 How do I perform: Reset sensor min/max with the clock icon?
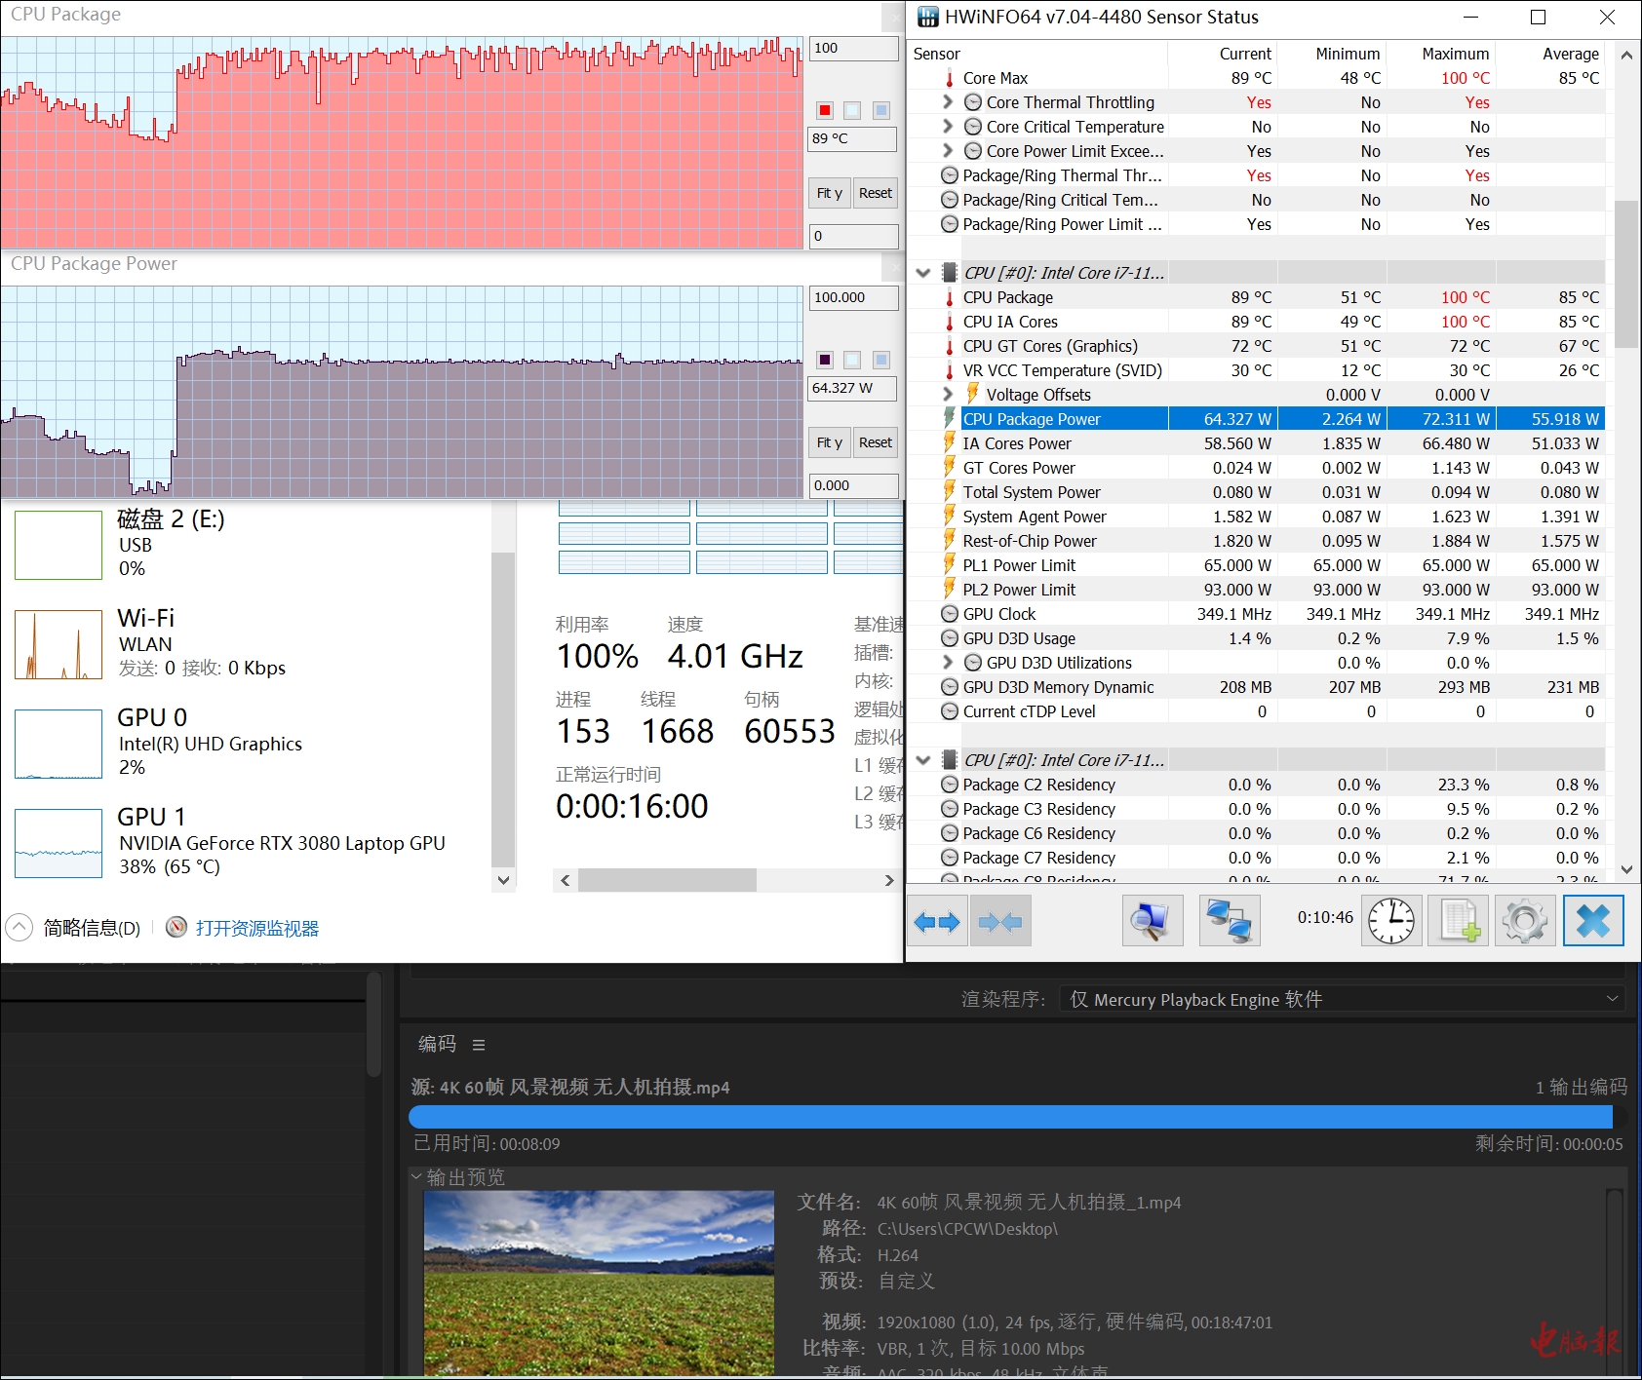(x=1390, y=921)
